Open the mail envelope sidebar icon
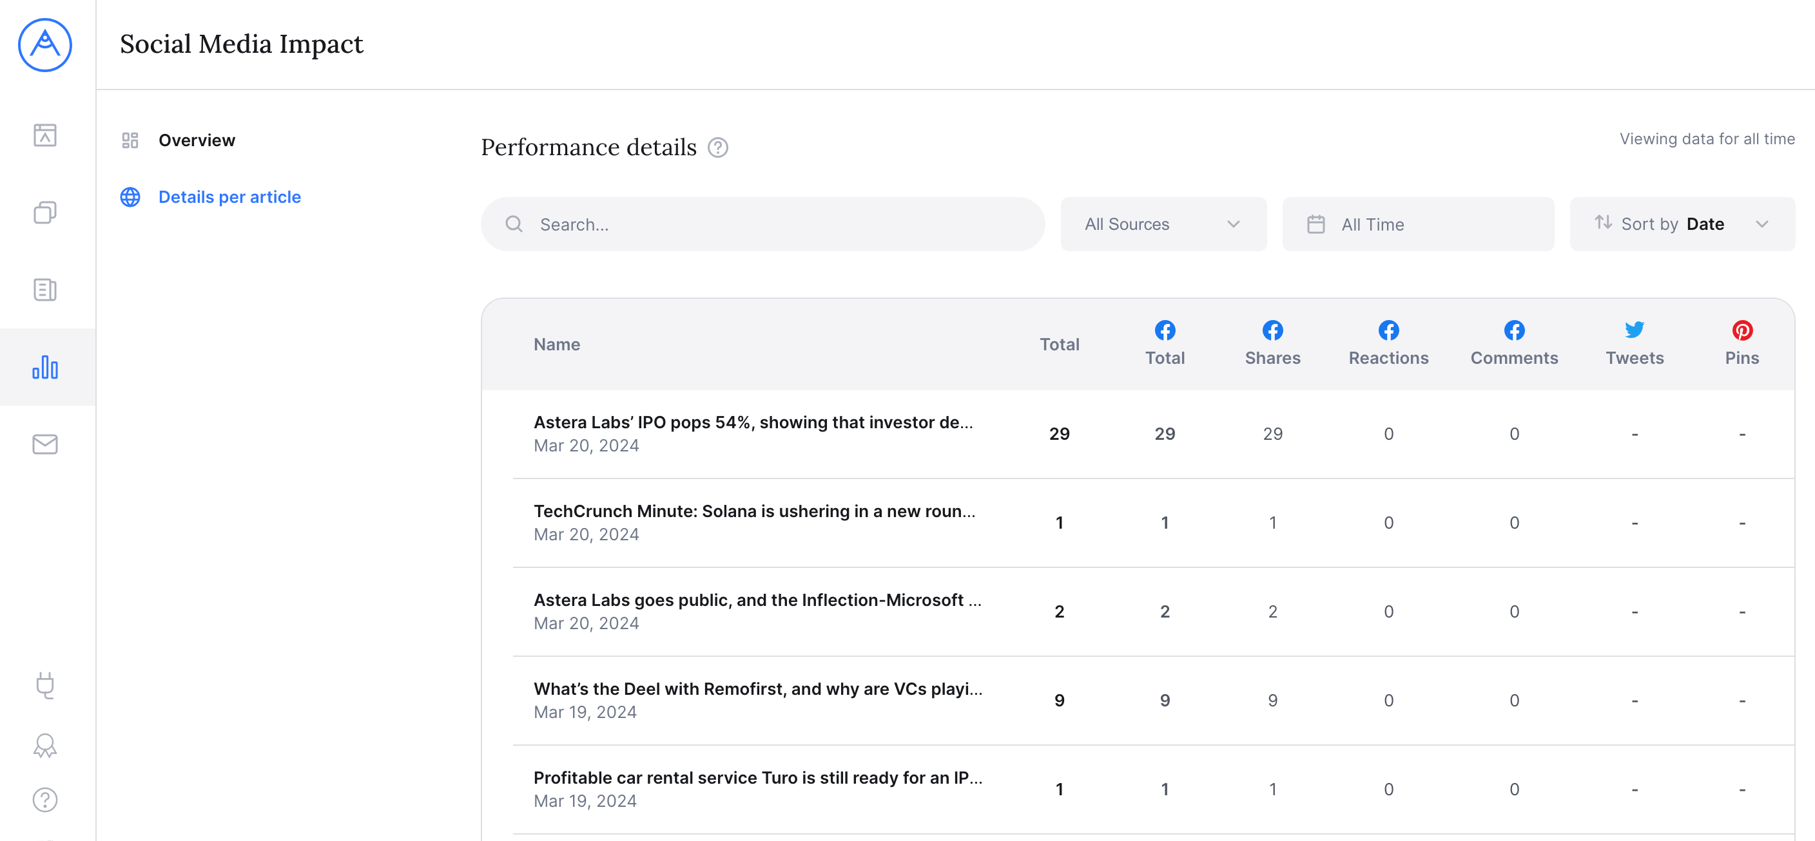 45,445
